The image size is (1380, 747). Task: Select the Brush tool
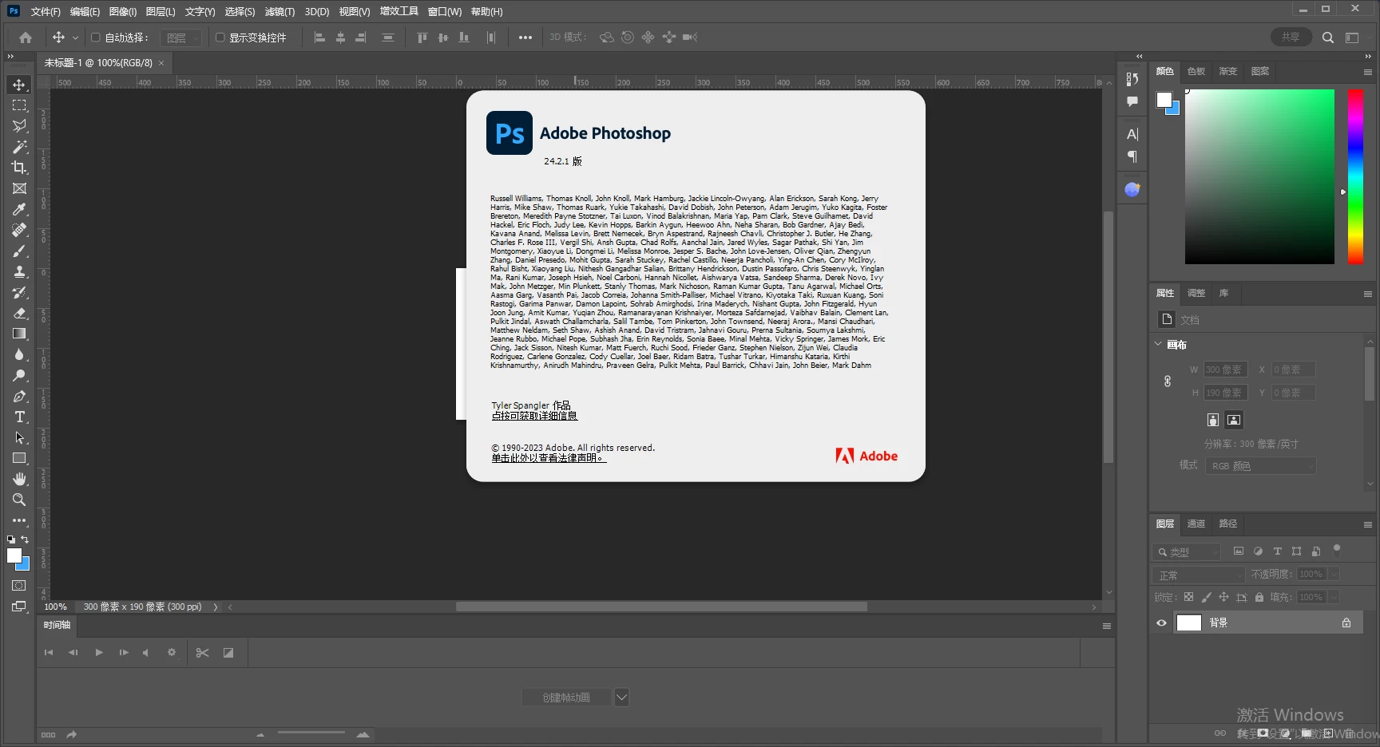[x=19, y=251]
